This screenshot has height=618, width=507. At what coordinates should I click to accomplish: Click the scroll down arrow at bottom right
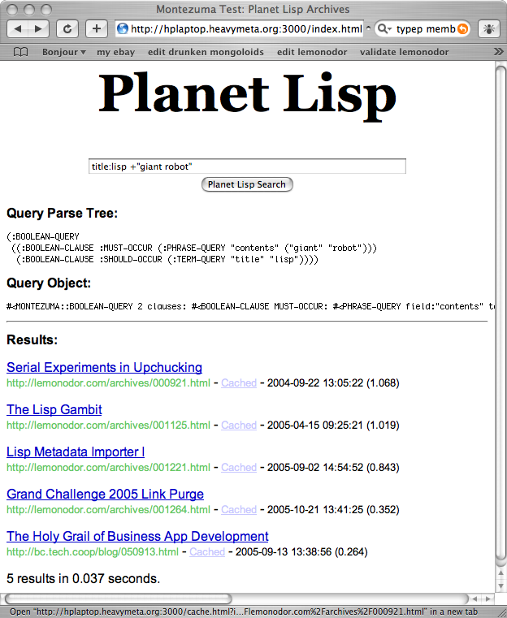(x=500, y=586)
